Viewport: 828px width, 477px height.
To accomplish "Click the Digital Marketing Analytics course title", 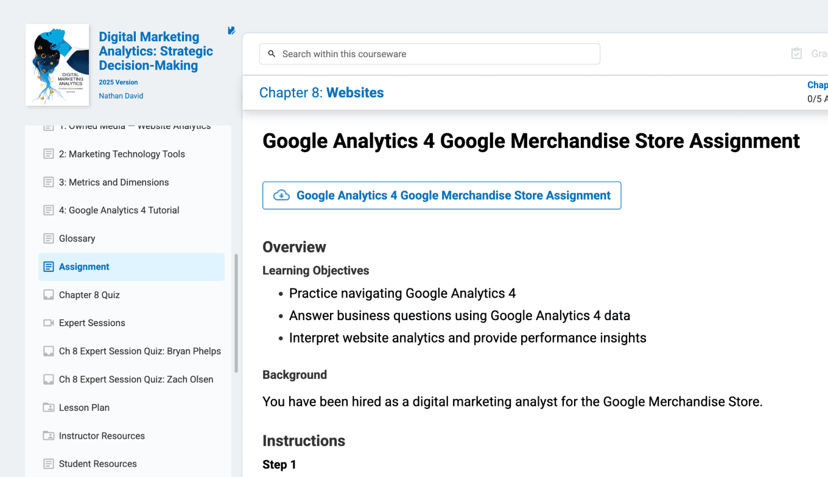I will pyautogui.click(x=156, y=51).
